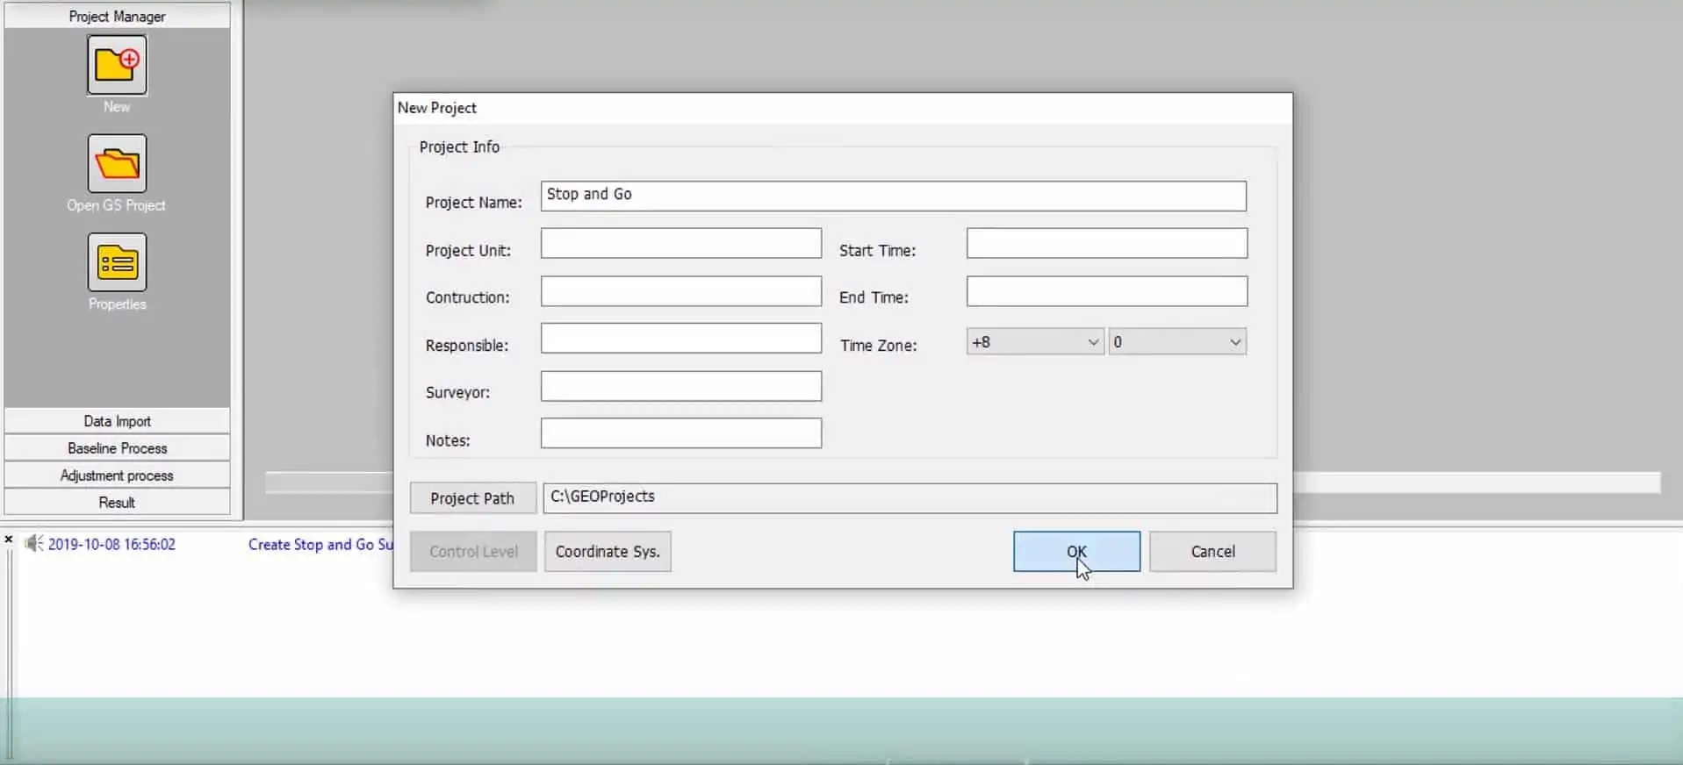This screenshot has width=1683, height=765.
Task: Click into the Surveyor text field
Action: click(681, 386)
